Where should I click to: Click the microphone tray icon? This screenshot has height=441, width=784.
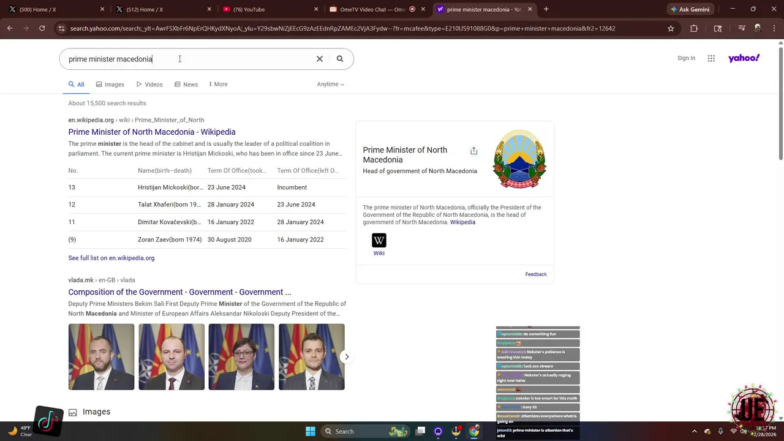point(720,431)
